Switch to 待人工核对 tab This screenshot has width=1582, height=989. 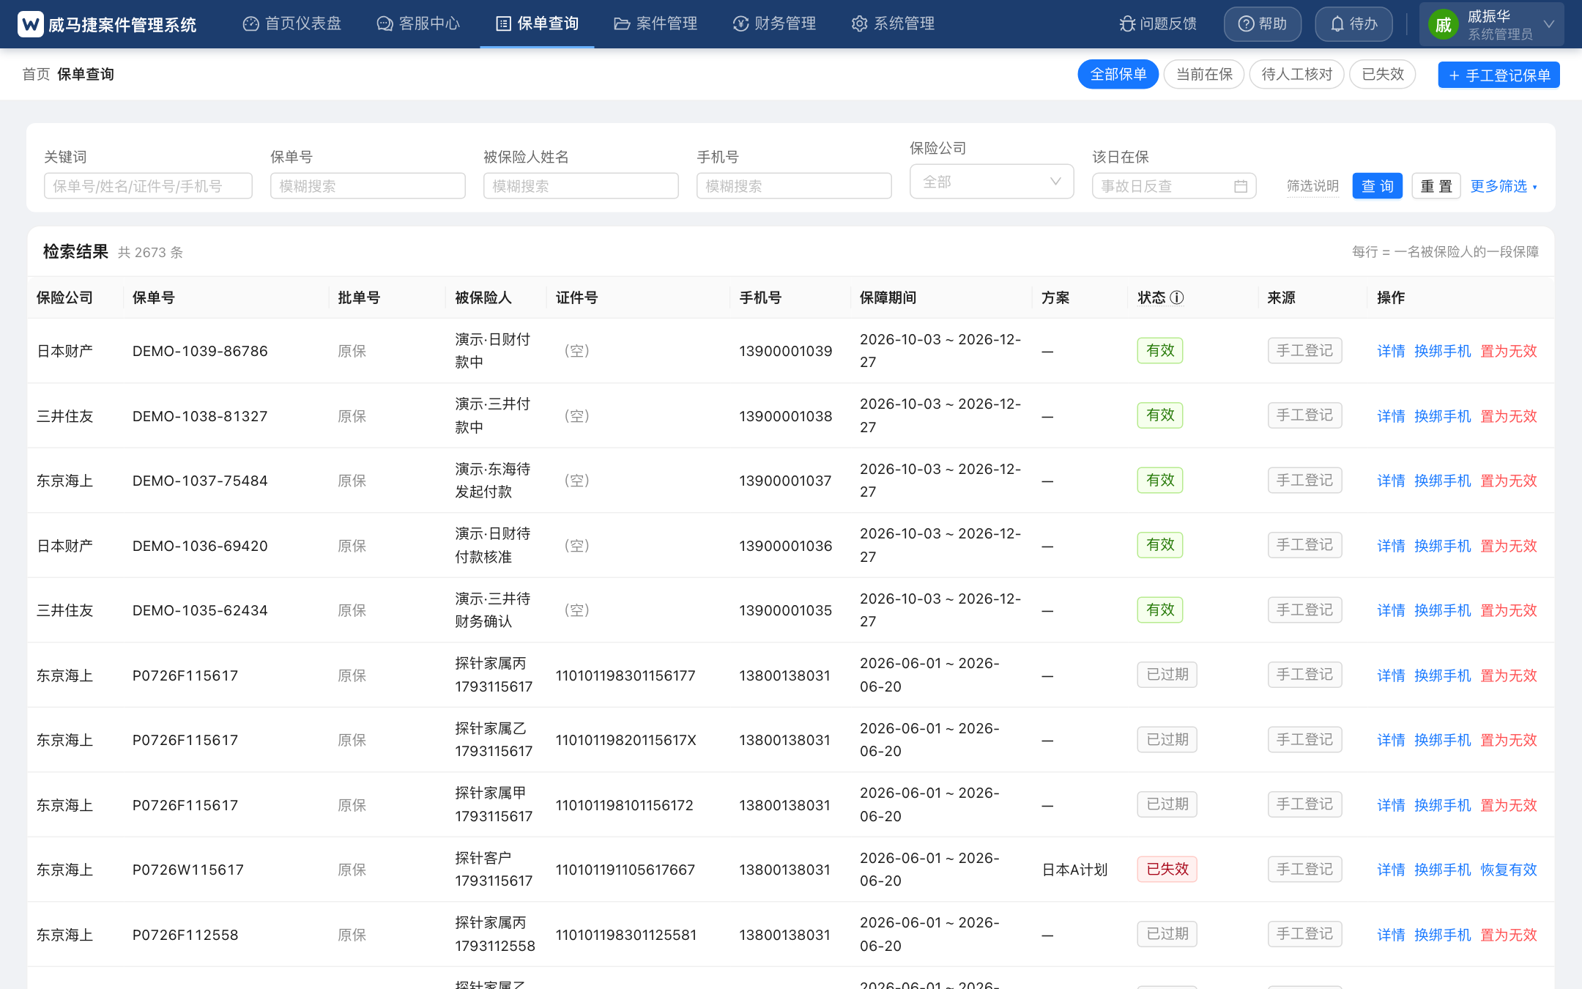coord(1297,74)
